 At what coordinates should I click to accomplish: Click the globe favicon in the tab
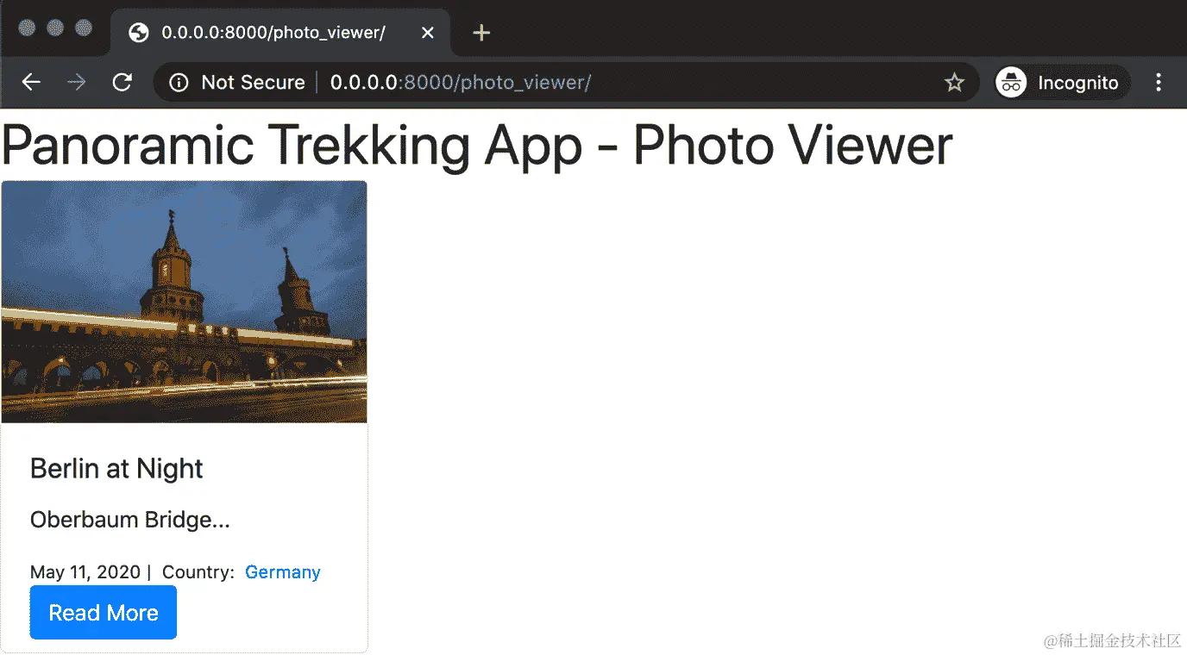[x=138, y=33]
